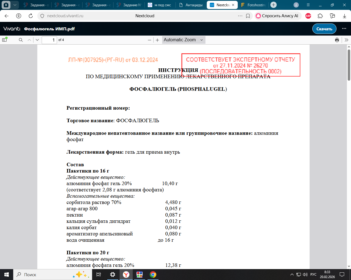Click the value 12,38 г

click(173, 265)
